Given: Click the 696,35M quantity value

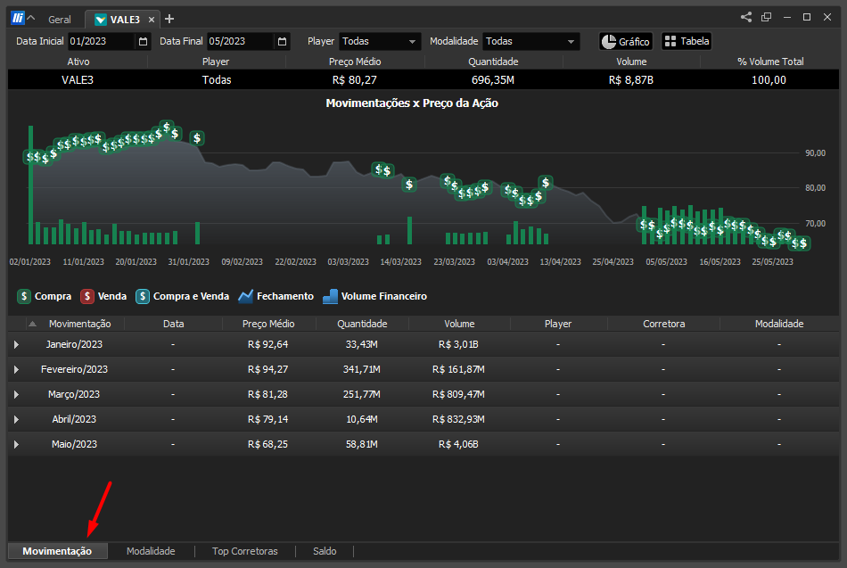Looking at the screenshot, I should pos(493,80).
